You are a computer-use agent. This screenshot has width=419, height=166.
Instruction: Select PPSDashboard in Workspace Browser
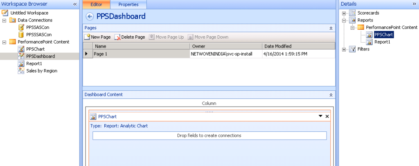(x=41, y=56)
